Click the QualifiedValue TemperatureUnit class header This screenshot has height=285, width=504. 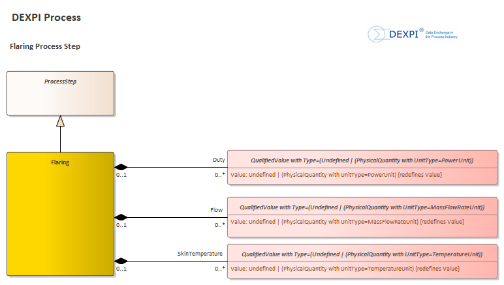pos(362,254)
